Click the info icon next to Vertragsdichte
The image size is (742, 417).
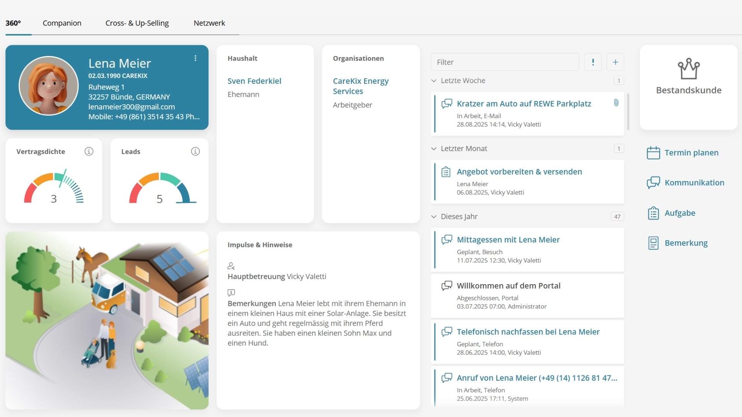point(88,151)
